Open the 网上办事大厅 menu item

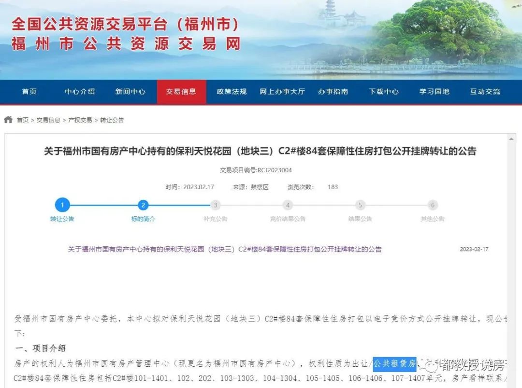[282, 92]
